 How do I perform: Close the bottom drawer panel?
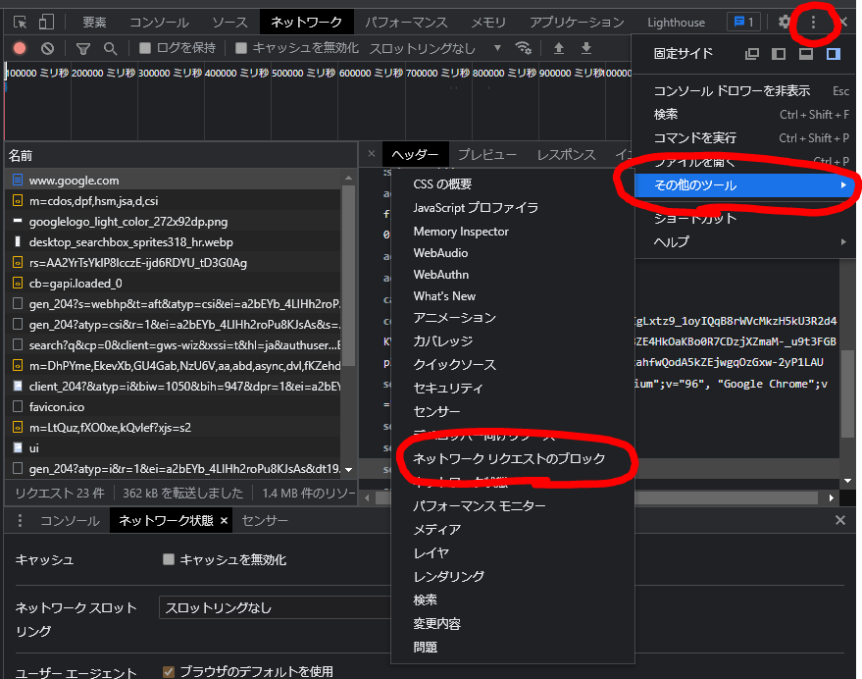(840, 520)
